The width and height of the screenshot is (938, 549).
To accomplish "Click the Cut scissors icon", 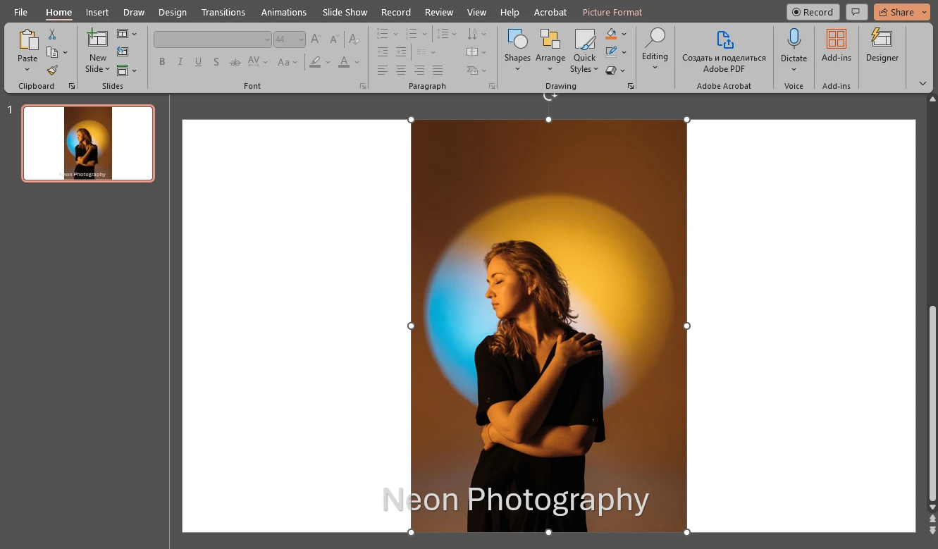I will pyautogui.click(x=51, y=34).
